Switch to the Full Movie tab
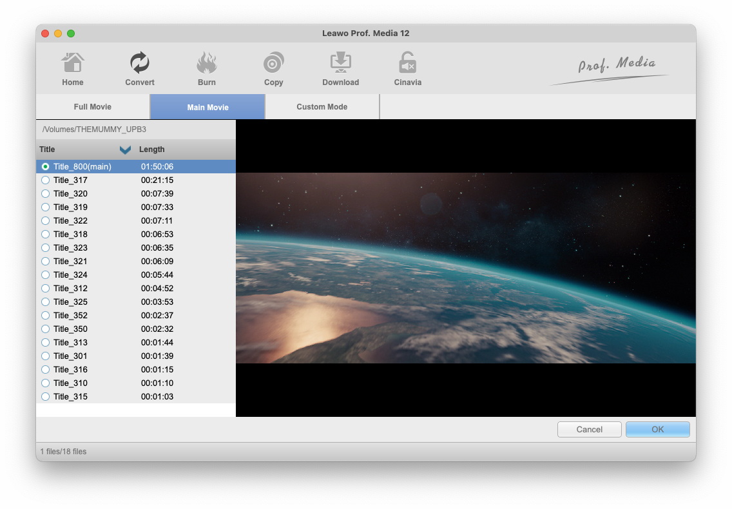 (93, 107)
